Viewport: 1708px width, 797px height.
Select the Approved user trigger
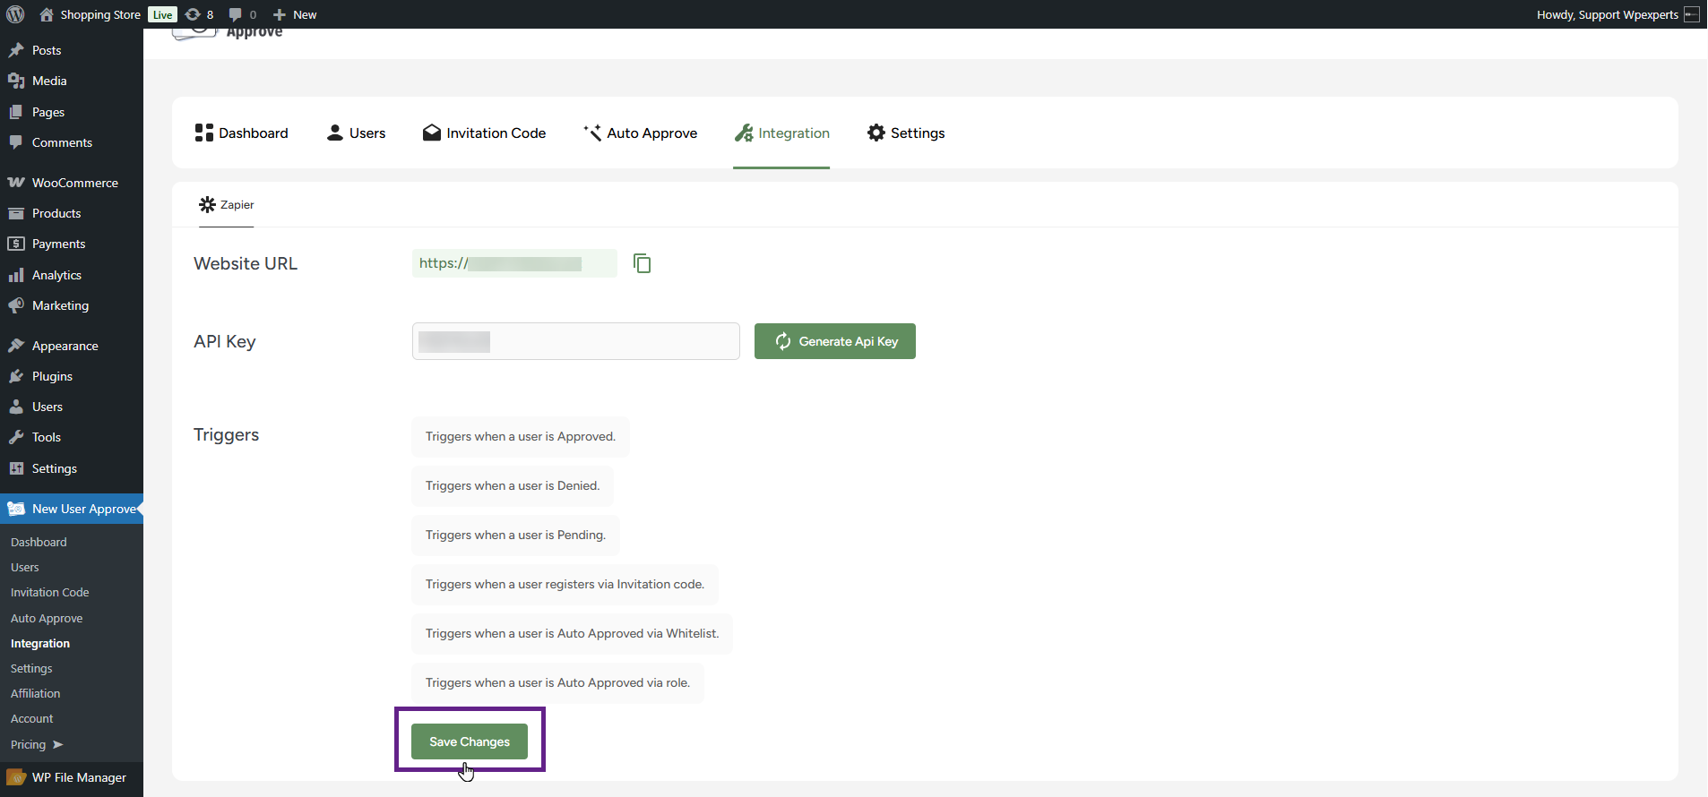(x=520, y=437)
